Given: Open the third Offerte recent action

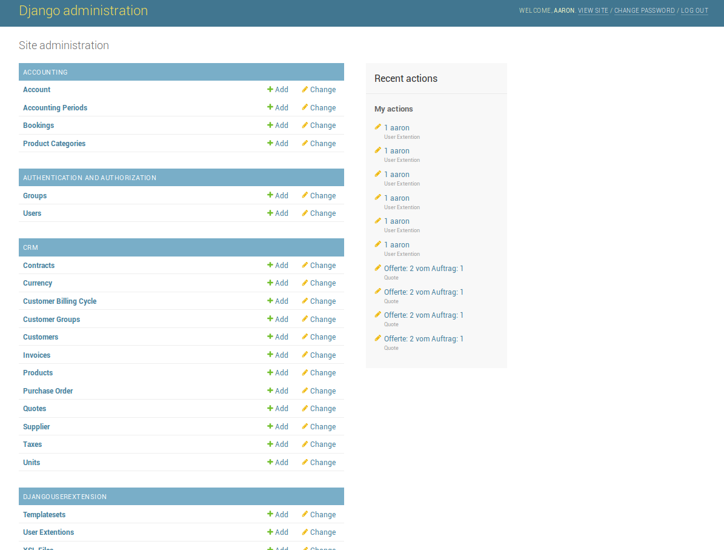Looking at the screenshot, I should coord(423,315).
